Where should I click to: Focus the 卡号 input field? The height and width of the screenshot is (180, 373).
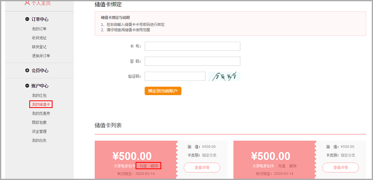point(193,46)
